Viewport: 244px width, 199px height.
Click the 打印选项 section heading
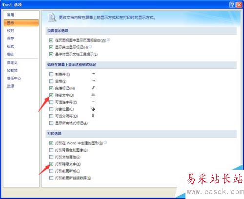(x=54, y=134)
